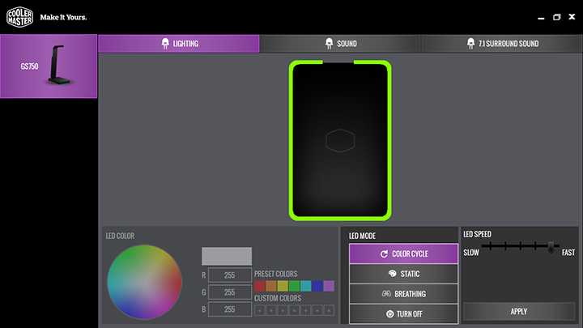583x328 pixels.
Task: Click the LED speed slider handle
Action: click(551, 246)
